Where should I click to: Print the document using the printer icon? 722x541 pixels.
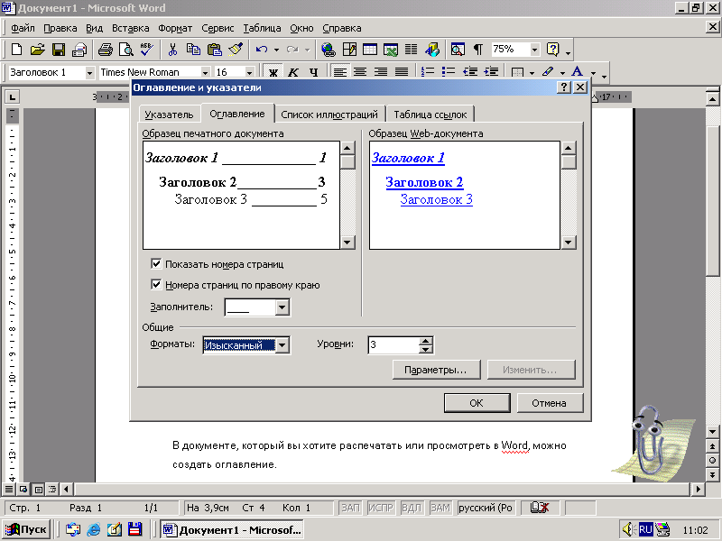click(x=106, y=50)
